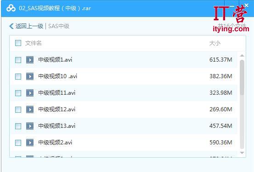The width and height of the screenshot is (254, 172).
Task: Open the SAS中级 breadcrumb folder
Action: [59, 26]
